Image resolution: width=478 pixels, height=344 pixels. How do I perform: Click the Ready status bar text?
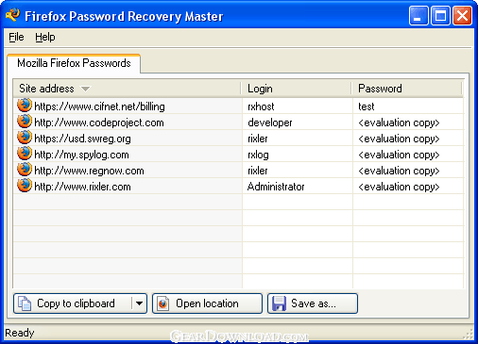pos(20,333)
